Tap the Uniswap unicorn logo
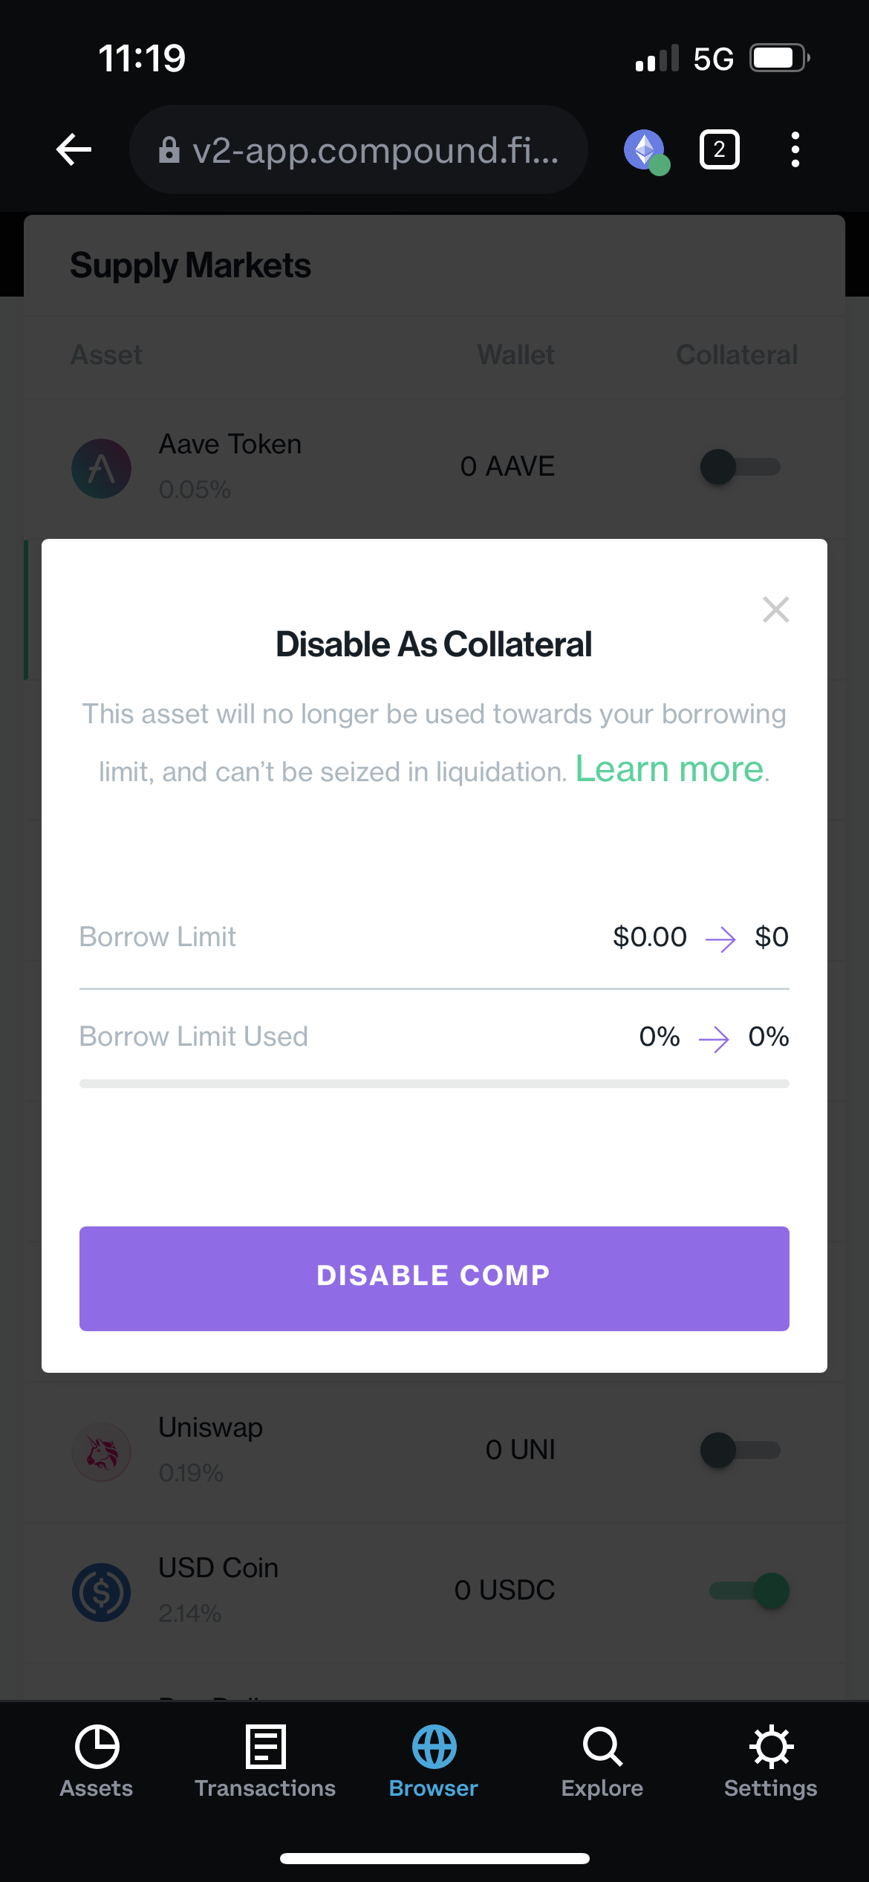 pyautogui.click(x=101, y=1450)
